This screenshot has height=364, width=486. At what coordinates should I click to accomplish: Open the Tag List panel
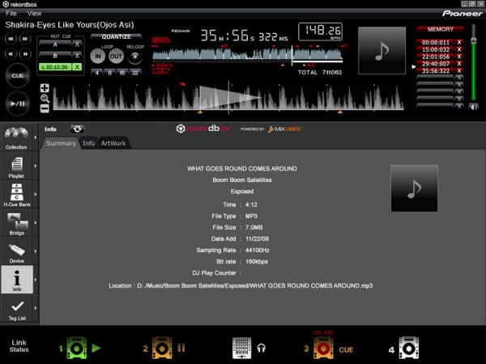tap(17, 309)
